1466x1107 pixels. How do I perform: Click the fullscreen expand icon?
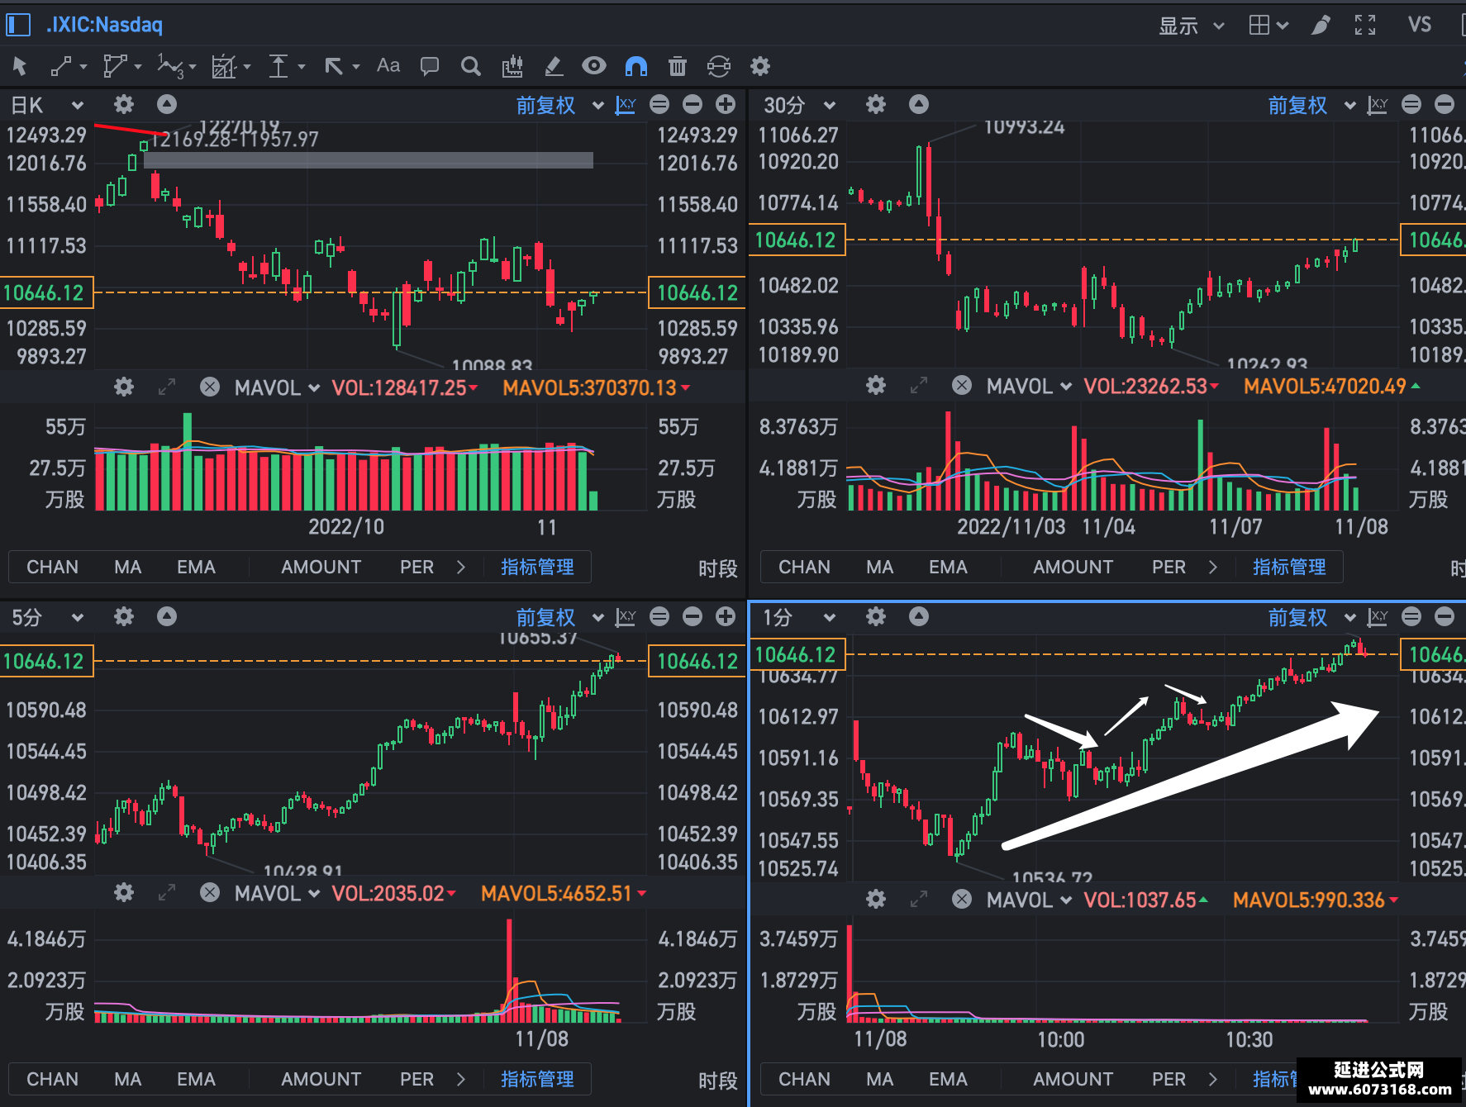1365,25
